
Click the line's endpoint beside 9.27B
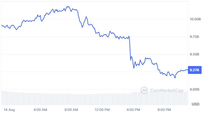tap(188, 70)
